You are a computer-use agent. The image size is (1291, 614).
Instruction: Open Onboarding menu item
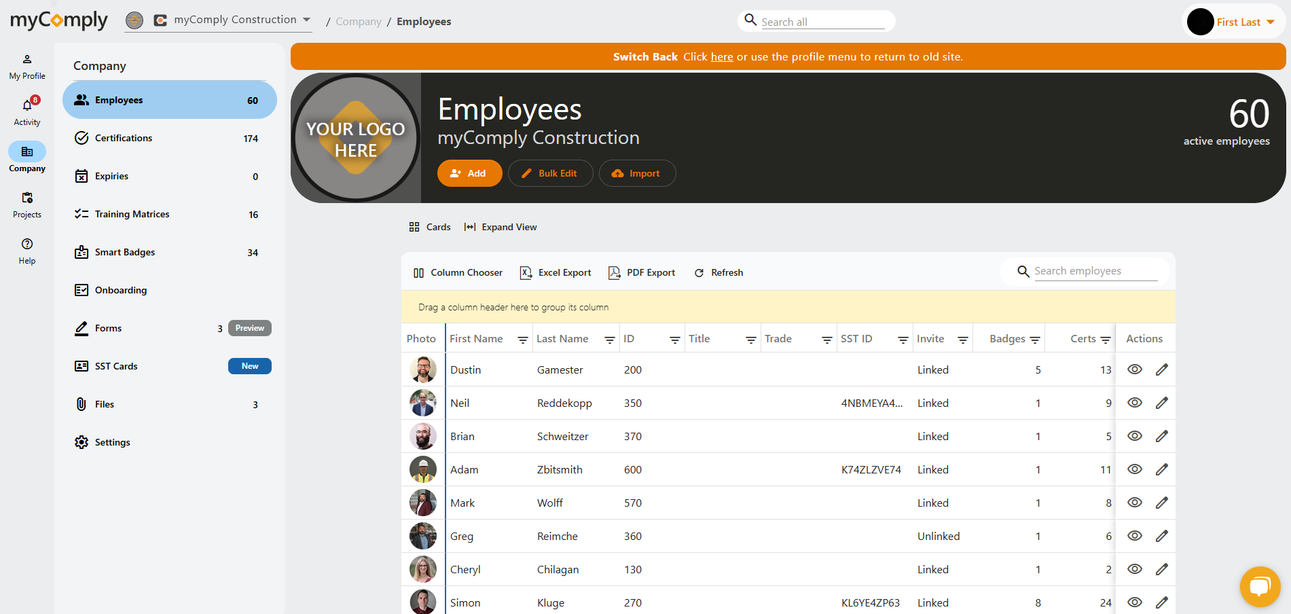(170, 290)
